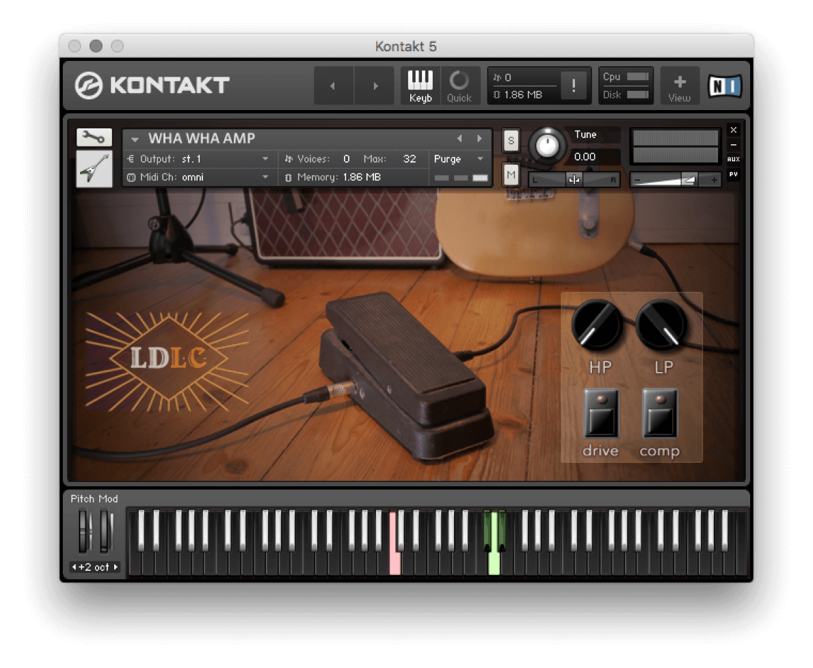
Task: Toggle the PV button
Action: point(733,174)
